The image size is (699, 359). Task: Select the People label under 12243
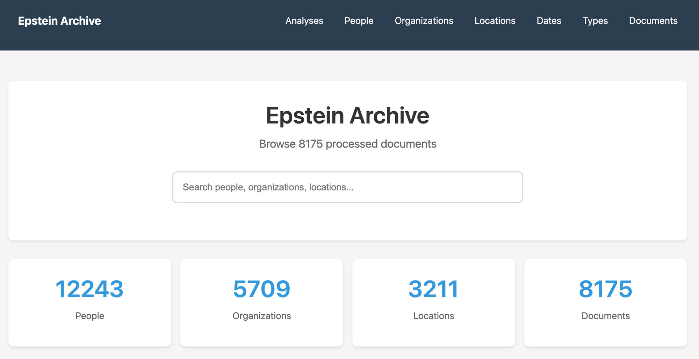click(x=89, y=316)
